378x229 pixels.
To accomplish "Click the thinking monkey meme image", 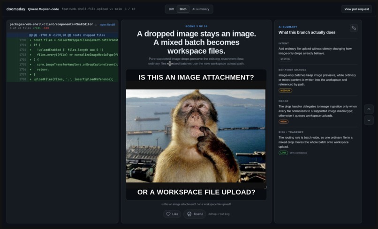I will pos(196,136).
